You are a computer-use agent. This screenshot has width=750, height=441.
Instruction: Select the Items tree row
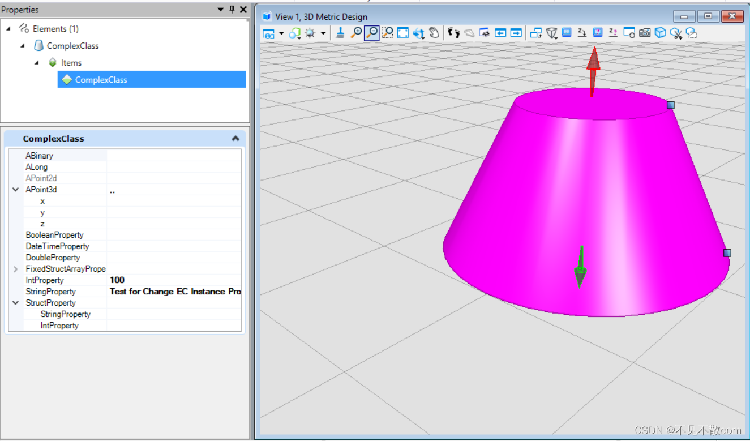coord(71,62)
